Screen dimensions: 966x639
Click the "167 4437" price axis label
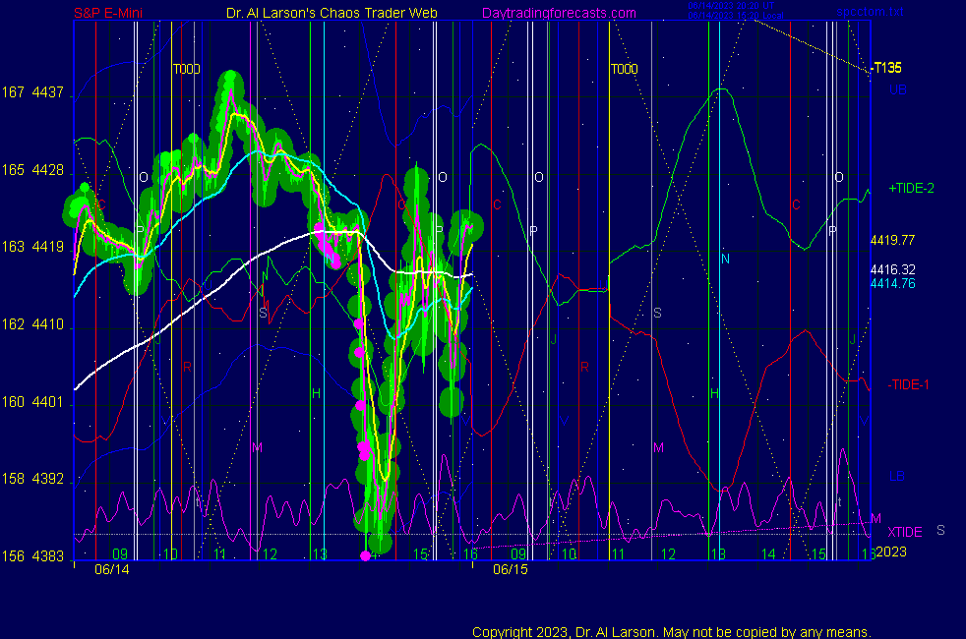[32, 92]
